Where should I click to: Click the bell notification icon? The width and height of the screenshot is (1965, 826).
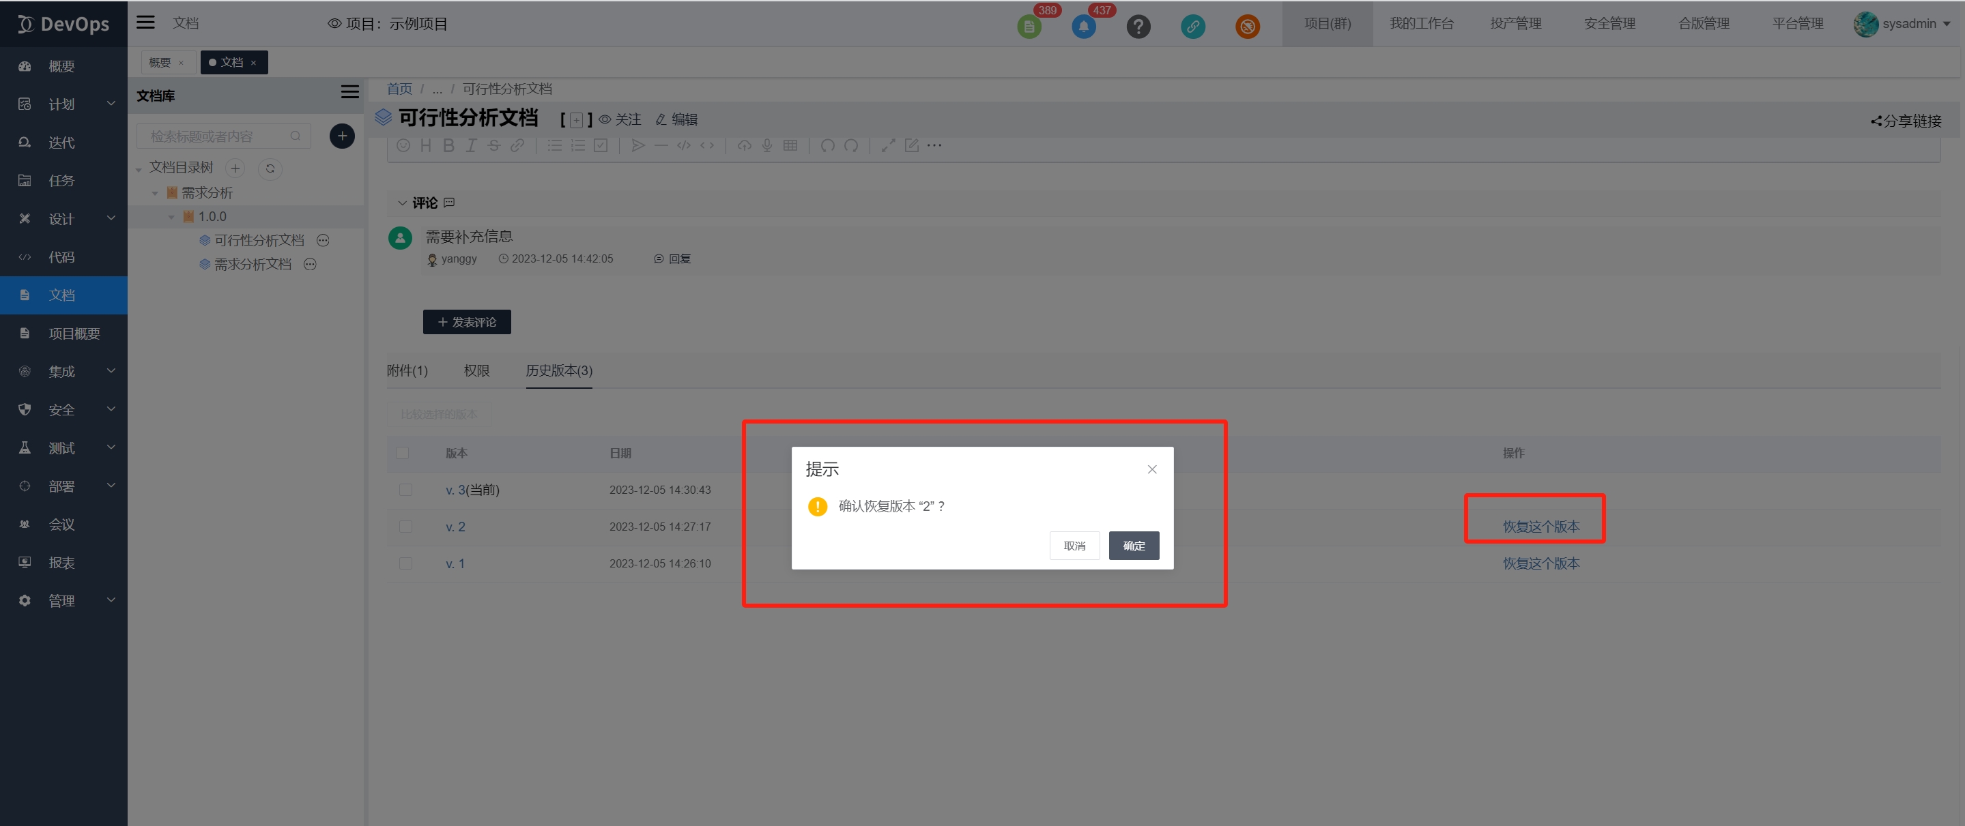[x=1083, y=27]
